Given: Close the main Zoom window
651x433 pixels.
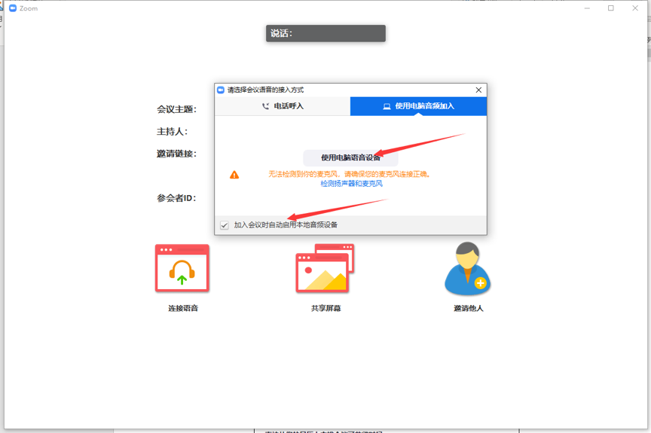Looking at the screenshot, I should point(635,8).
